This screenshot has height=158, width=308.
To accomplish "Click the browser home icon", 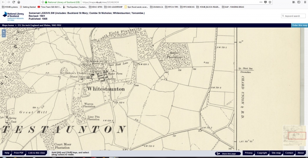I will [19, 2].
